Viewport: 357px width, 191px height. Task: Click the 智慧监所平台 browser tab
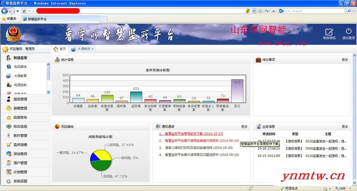point(60,19)
